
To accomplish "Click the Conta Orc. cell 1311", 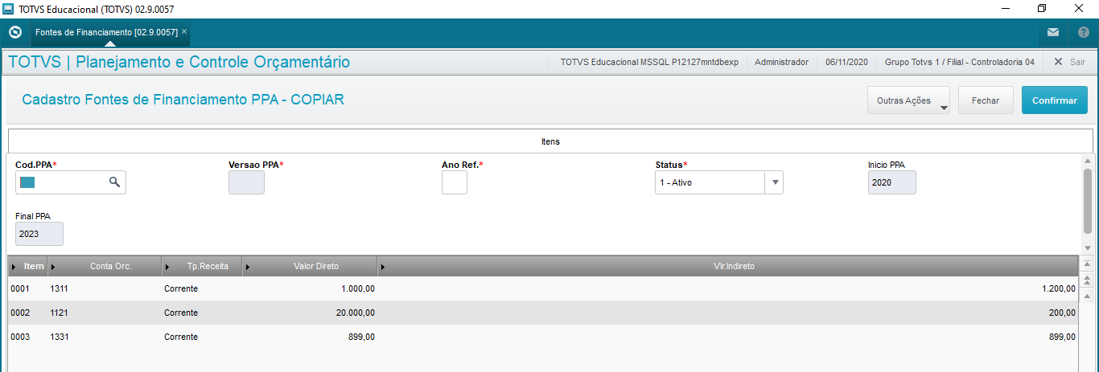I will point(59,288).
